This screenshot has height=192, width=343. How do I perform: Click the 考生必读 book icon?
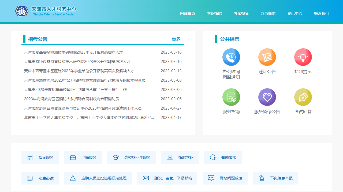30,178
